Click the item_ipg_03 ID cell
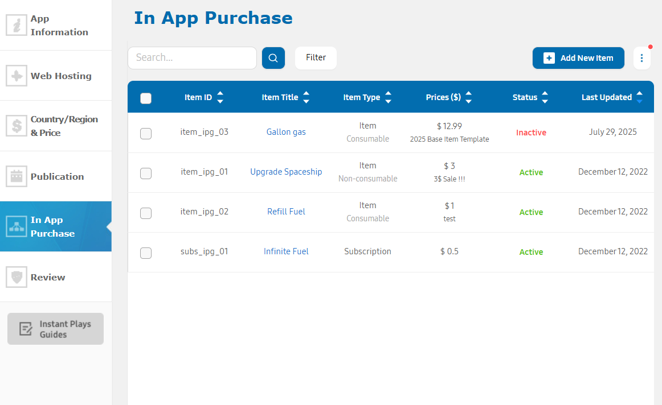Screen dimensions: 662x405 tap(205, 133)
